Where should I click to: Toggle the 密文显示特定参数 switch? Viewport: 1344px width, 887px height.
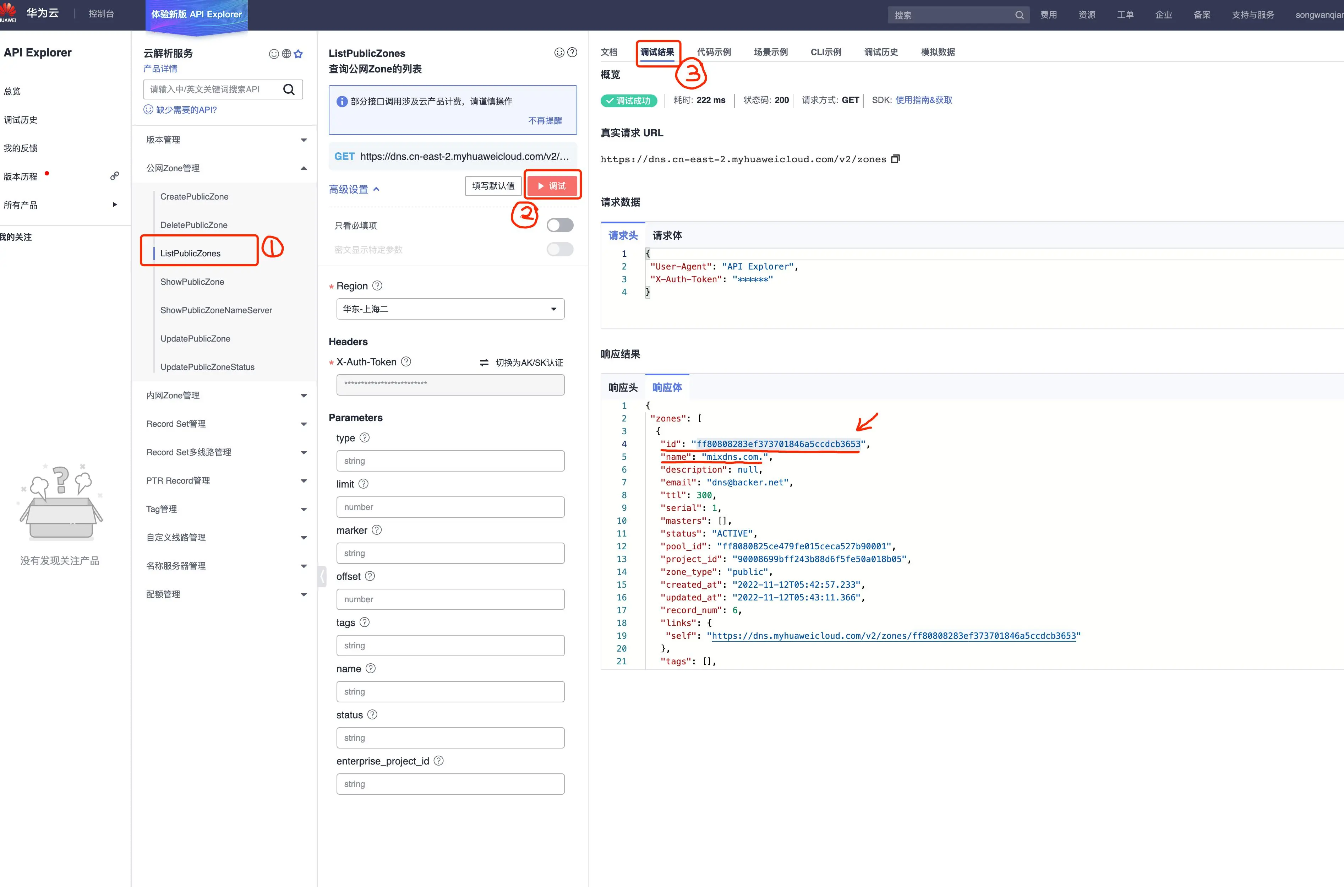pyautogui.click(x=560, y=250)
